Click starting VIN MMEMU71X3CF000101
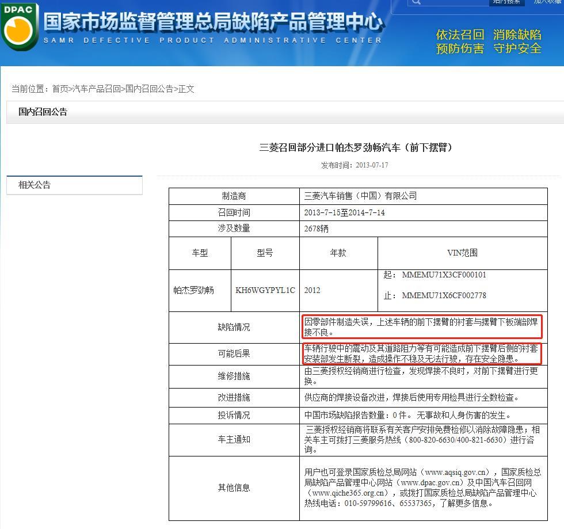This screenshot has height=529, width=564. [444, 275]
